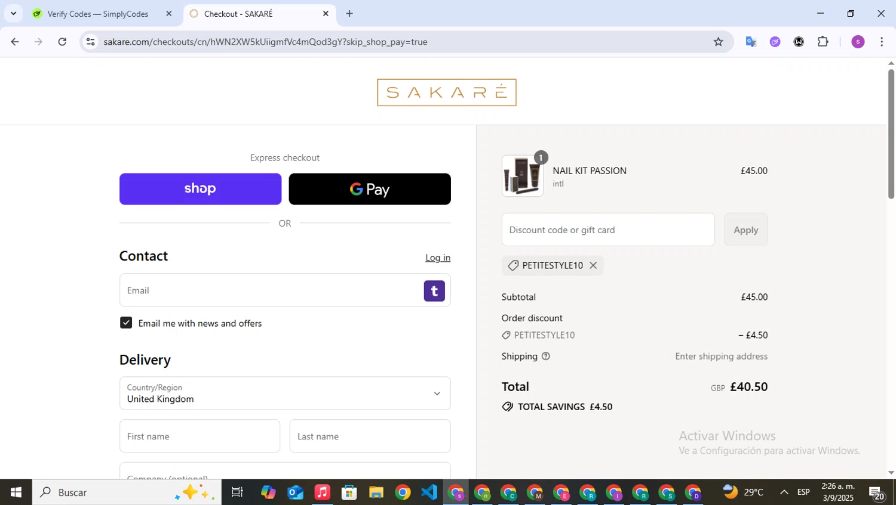
Task: Close the Verify Codes — SimplyCodes tab
Action: point(169,14)
